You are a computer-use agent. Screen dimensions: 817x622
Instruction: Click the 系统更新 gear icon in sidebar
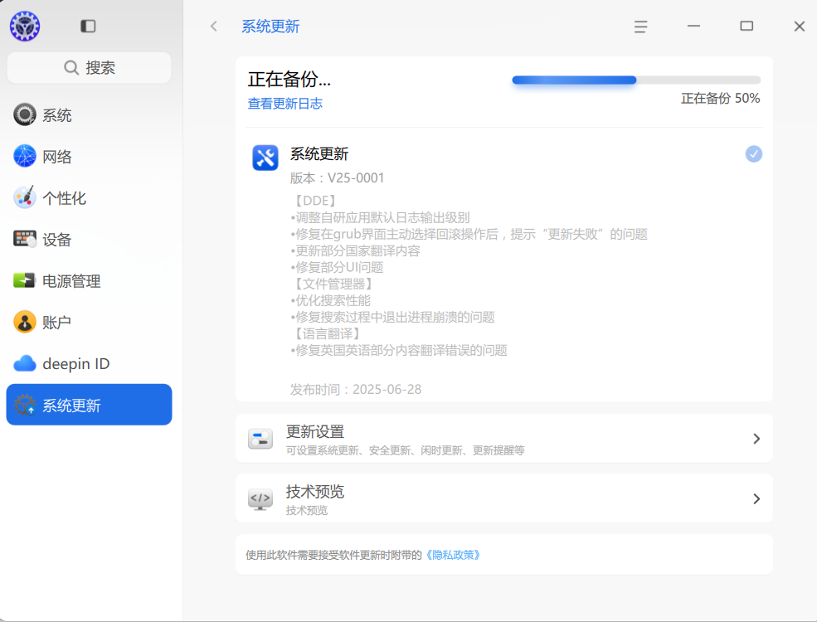tap(25, 405)
